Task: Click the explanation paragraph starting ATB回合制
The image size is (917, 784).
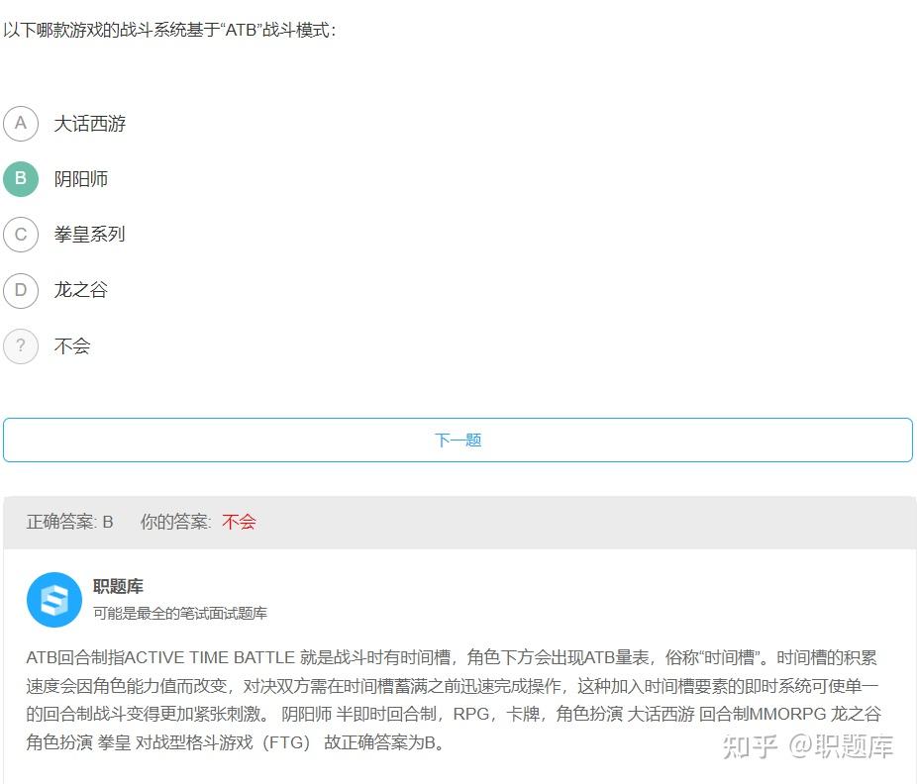Action: [454, 700]
